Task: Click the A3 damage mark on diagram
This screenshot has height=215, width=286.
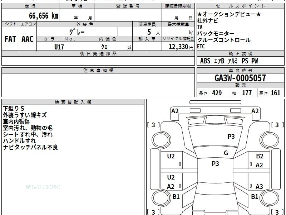Action: click(259, 187)
